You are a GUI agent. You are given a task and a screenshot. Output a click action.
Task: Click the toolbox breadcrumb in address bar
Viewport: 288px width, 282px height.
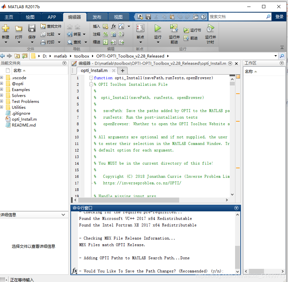tap(82, 56)
